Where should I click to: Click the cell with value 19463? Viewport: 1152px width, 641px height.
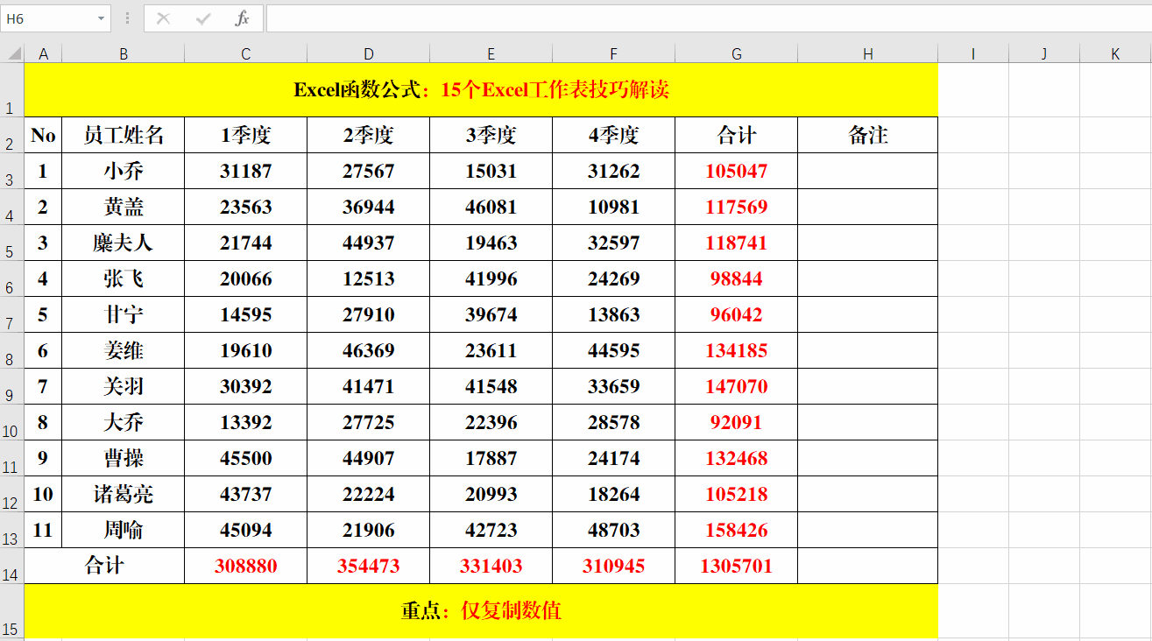(491, 243)
